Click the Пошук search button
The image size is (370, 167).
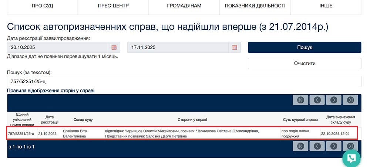[x=305, y=47]
